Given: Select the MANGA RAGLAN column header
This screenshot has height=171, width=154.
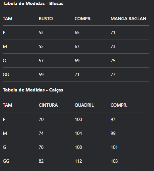Looking at the screenshot, I should click(x=128, y=19).
